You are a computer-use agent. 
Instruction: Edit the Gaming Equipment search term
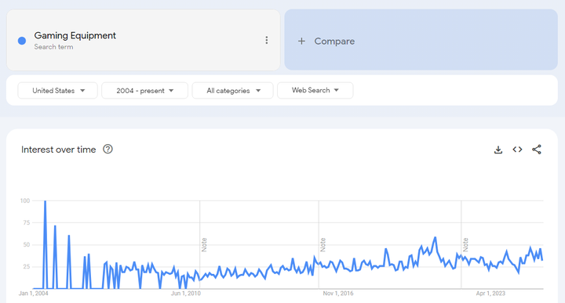[75, 35]
